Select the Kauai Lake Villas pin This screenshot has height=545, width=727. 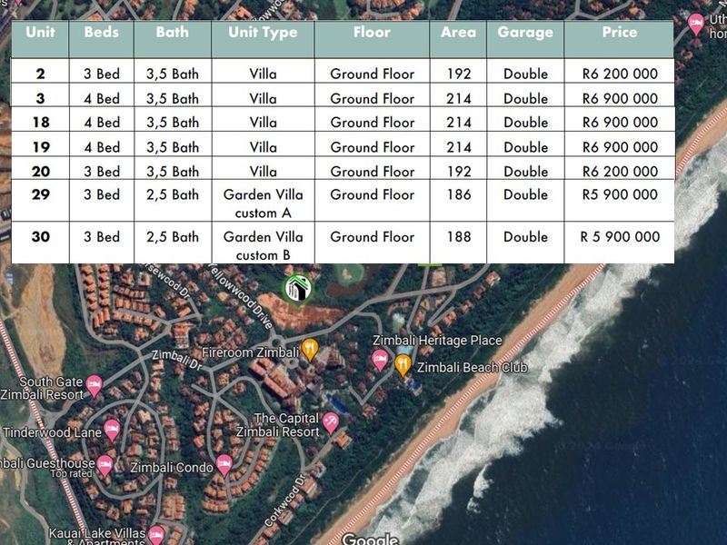click(156, 534)
